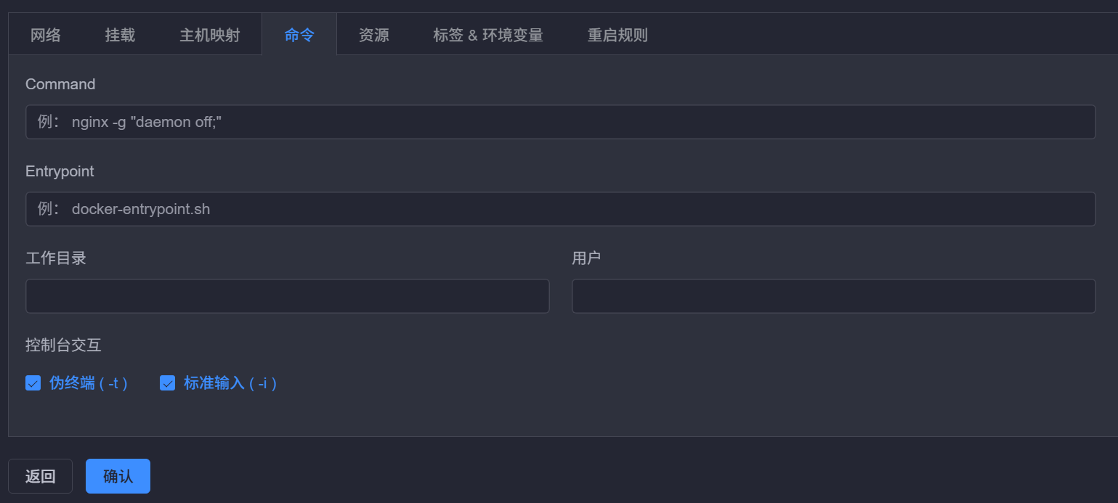The height and width of the screenshot is (503, 1118).
Task: Click the Entrypoint field label
Action: coord(60,171)
